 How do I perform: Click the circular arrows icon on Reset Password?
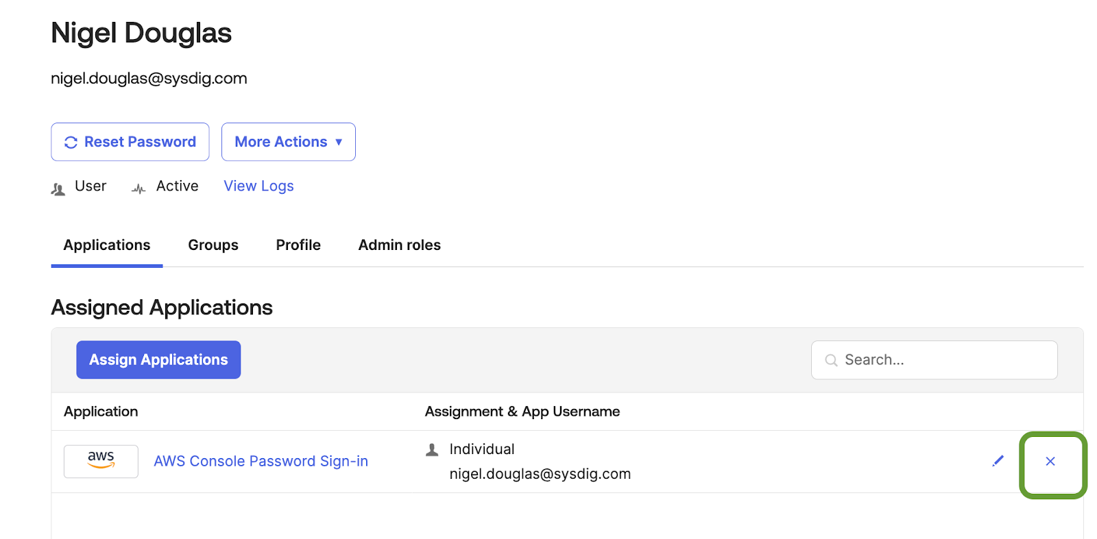click(71, 142)
